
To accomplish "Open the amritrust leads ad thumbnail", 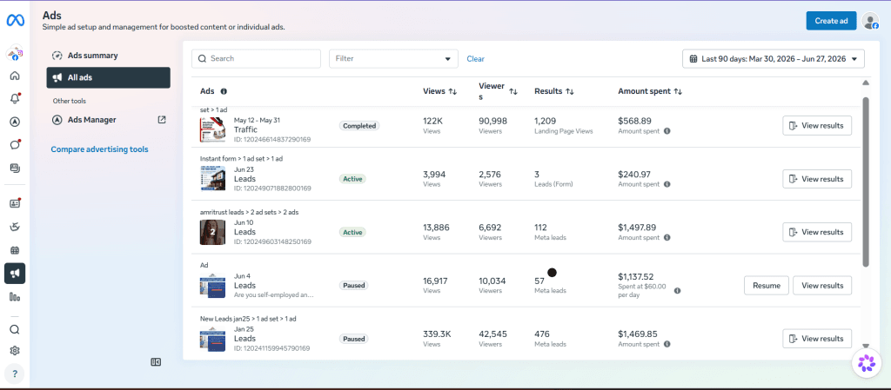I will 212,232.
